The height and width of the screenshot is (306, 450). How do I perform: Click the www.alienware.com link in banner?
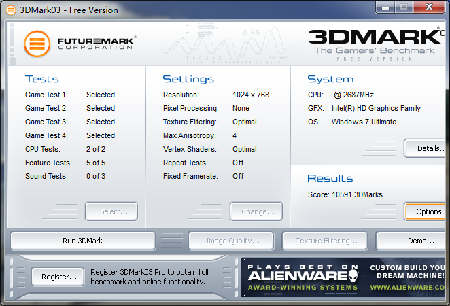[407, 288]
